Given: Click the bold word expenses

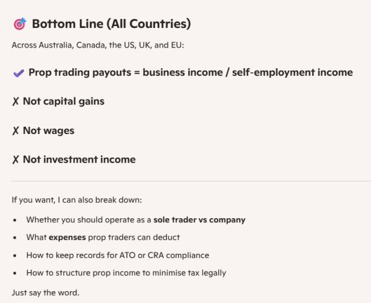Looking at the screenshot, I should (x=67, y=237).
